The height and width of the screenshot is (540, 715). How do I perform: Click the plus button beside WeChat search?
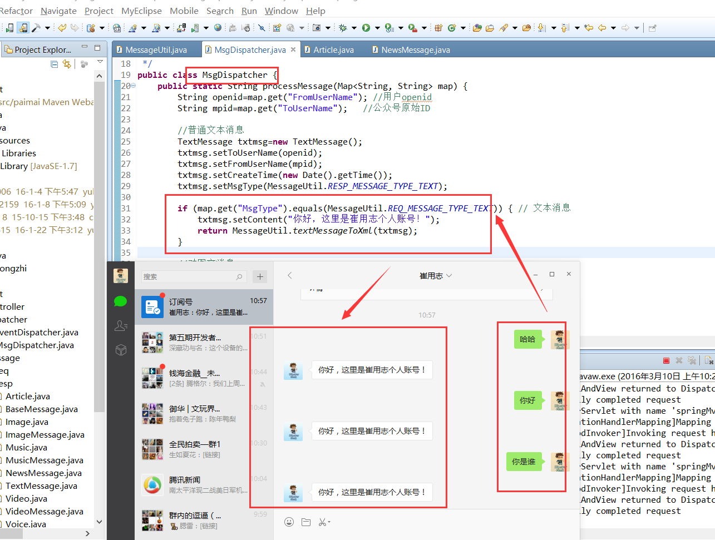260,276
